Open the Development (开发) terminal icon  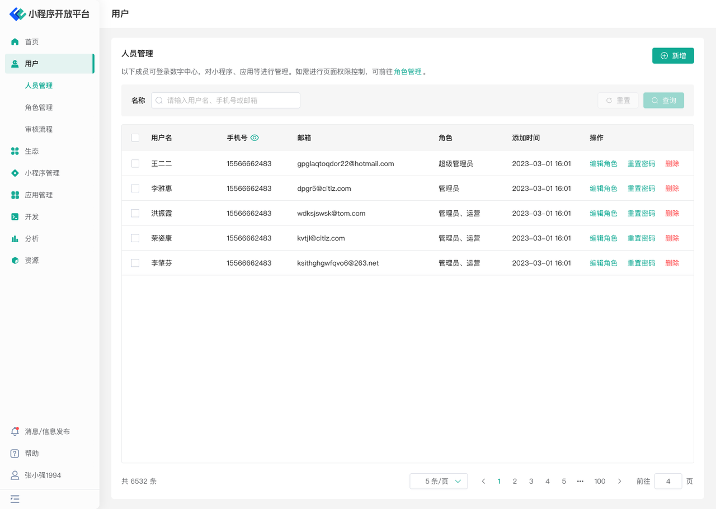point(15,217)
